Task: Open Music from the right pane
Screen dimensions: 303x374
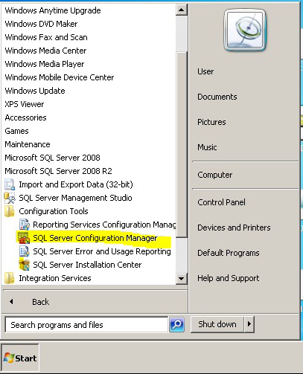Action: pyautogui.click(x=207, y=147)
